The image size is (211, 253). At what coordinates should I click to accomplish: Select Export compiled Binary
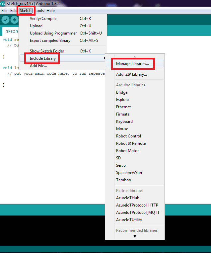63,40
